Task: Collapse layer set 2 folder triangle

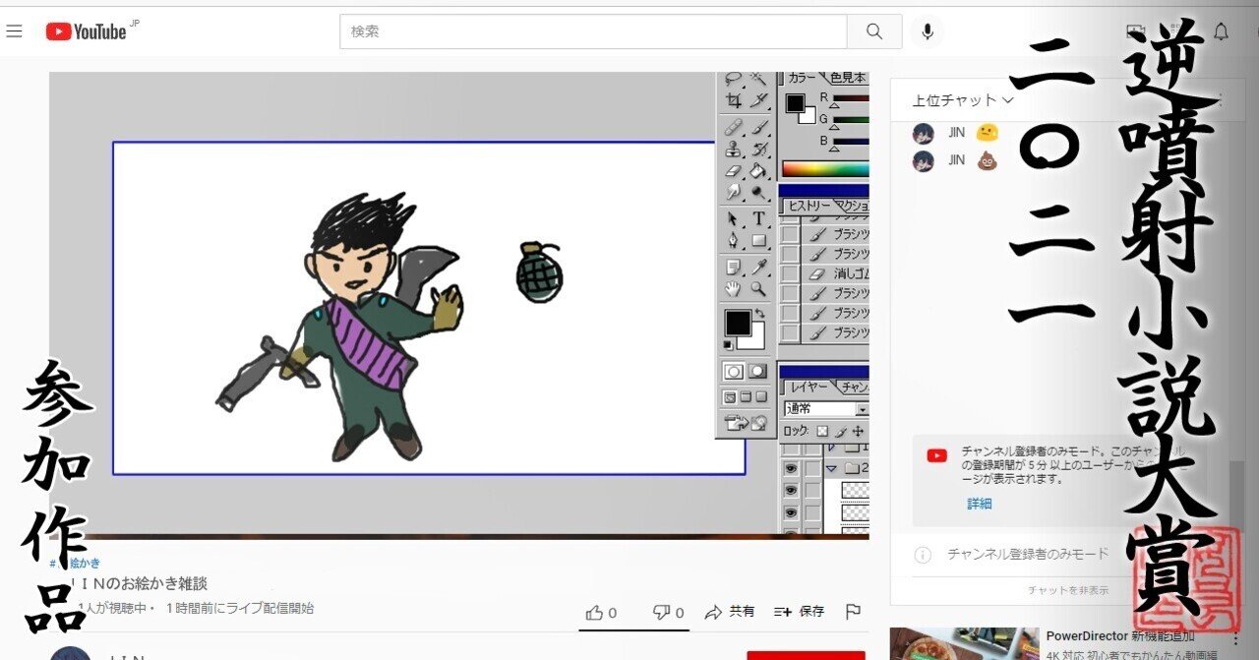Action: point(831,468)
